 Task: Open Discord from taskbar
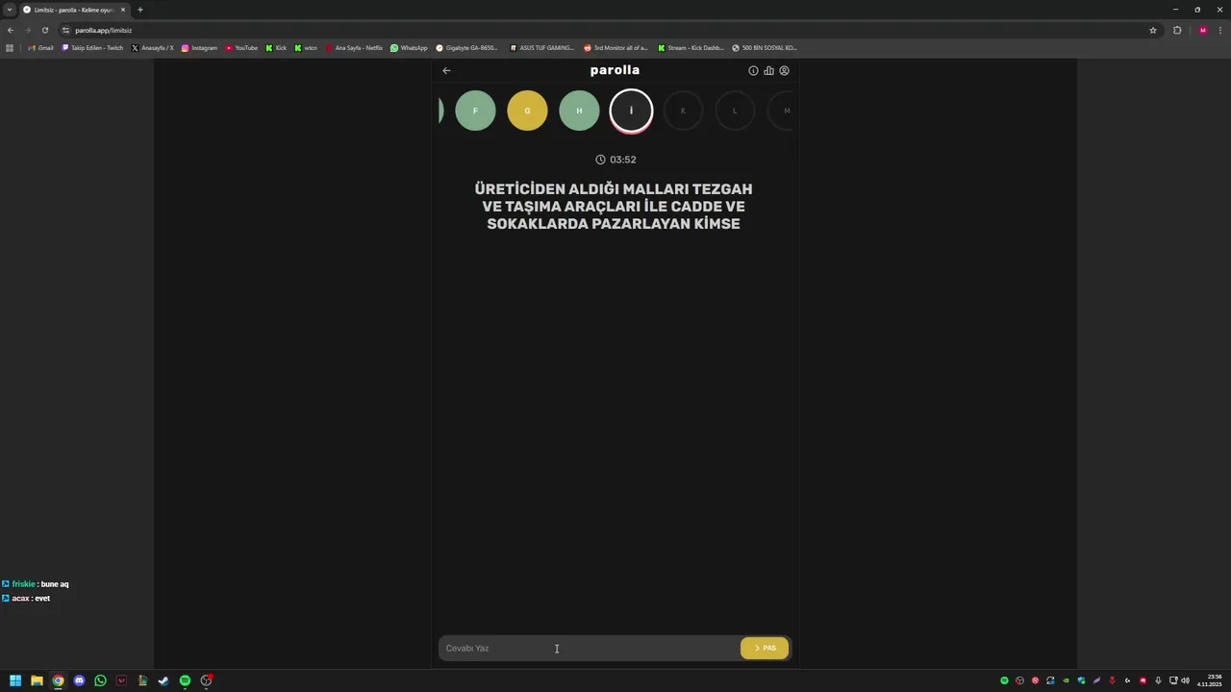[x=79, y=680]
